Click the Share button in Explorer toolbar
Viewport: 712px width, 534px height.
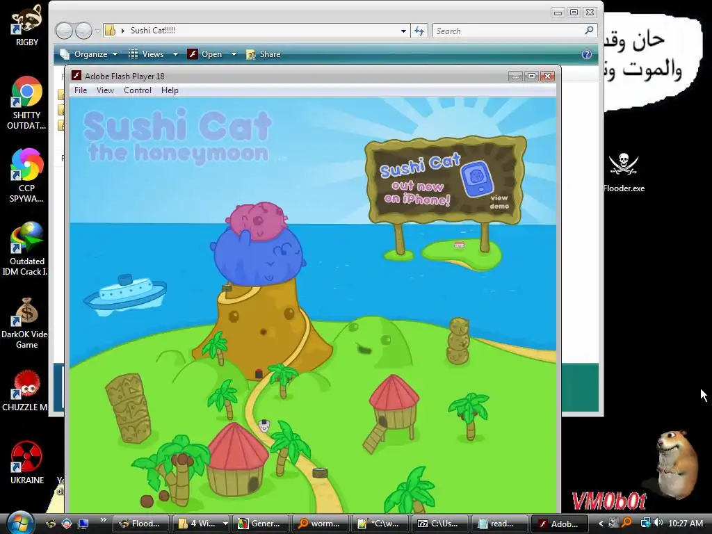pos(264,54)
